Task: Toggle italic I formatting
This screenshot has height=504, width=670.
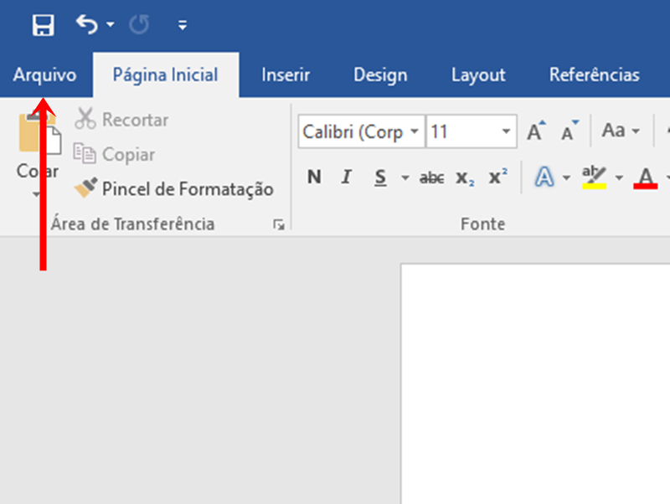Action: [x=347, y=177]
